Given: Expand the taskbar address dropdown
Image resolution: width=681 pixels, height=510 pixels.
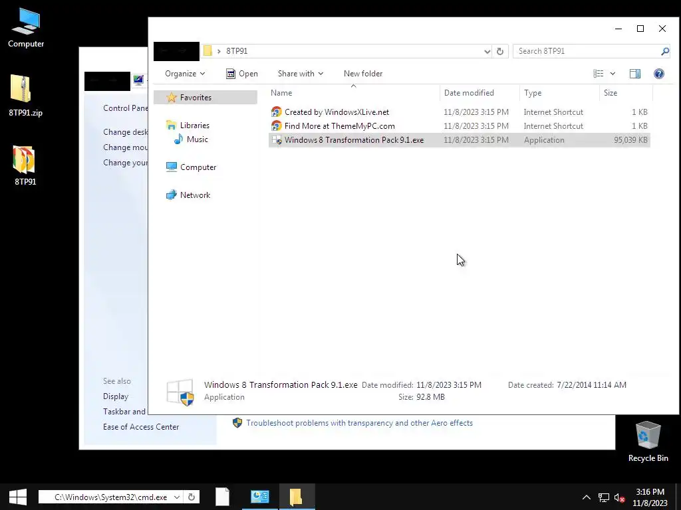Looking at the screenshot, I should (177, 497).
